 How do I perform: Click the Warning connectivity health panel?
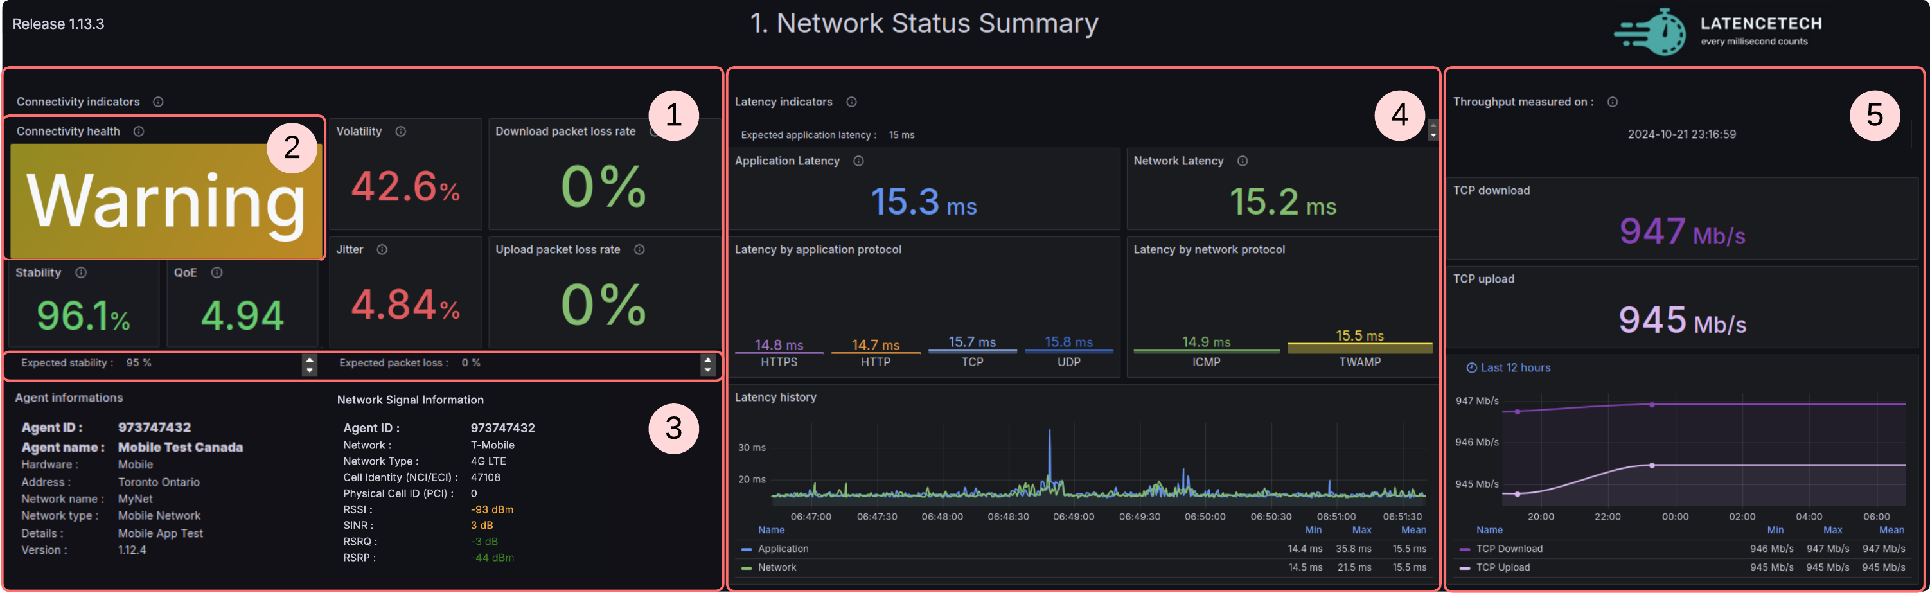click(x=166, y=201)
